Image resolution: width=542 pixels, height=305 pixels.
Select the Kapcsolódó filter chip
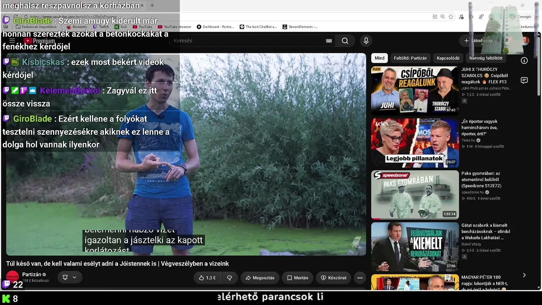(448, 58)
